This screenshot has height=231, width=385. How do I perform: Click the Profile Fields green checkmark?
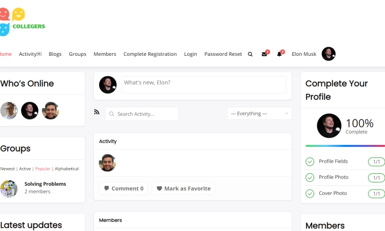[310, 162]
